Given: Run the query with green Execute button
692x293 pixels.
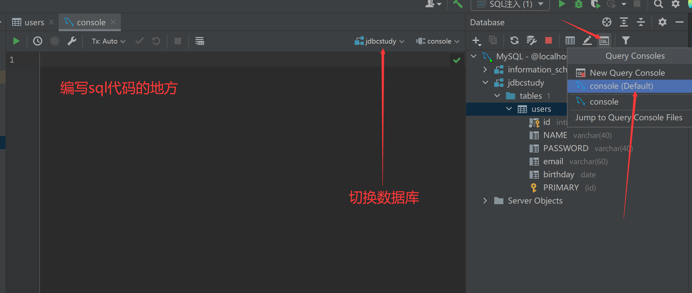Looking at the screenshot, I should [16, 41].
